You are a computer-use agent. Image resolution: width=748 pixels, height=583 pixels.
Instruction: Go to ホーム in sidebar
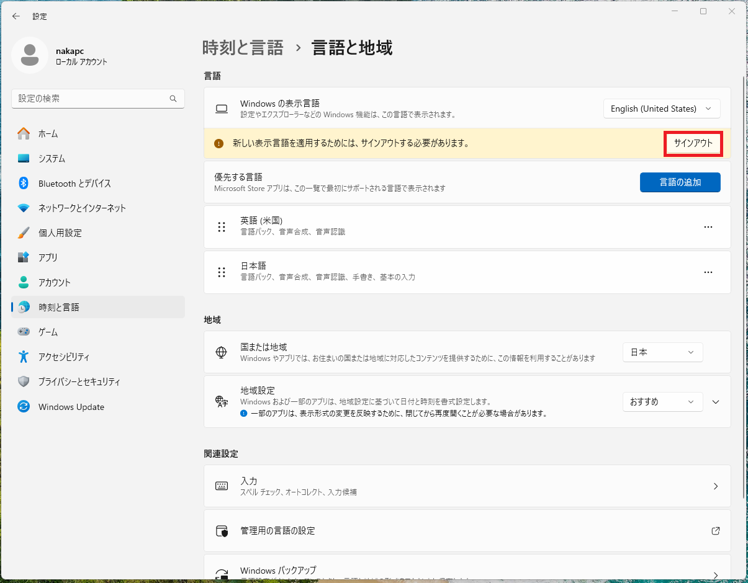[x=48, y=134]
